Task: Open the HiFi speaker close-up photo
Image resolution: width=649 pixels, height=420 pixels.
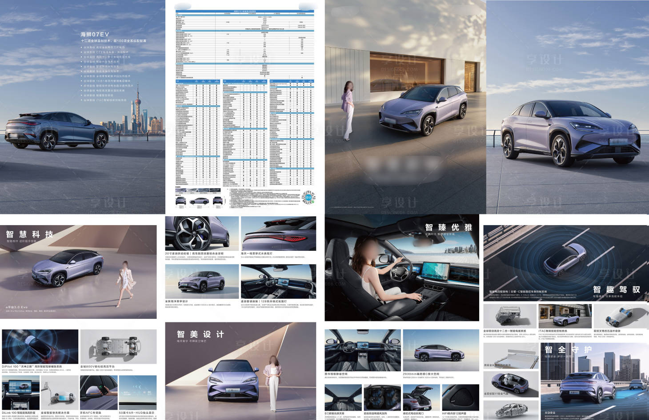Action: point(461,397)
